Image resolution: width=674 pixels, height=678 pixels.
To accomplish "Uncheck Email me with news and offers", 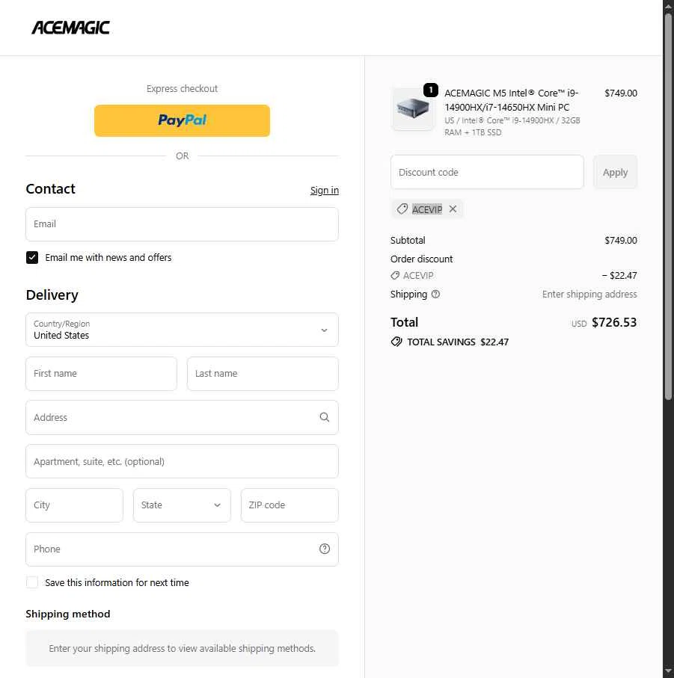I will [x=32, y=258].
